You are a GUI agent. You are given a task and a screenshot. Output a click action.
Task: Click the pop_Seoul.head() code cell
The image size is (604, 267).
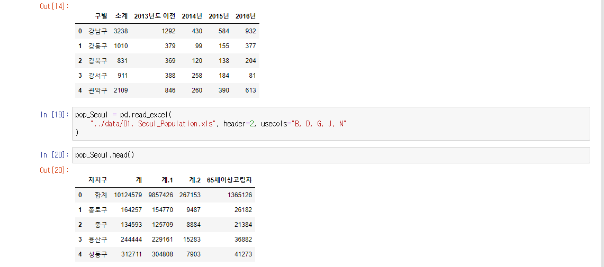(x=331, y=155)
